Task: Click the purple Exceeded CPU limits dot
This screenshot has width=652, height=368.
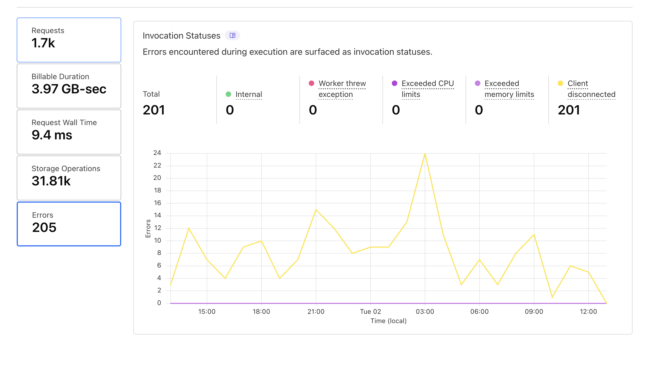Action: (394, 83)
